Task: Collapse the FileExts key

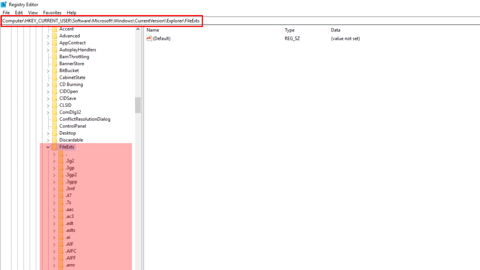Action: tap(47, 147)
